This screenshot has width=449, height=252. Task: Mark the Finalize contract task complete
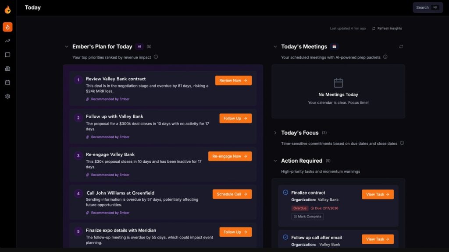[307, 217]
